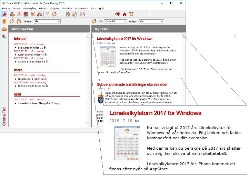Open the calculator sheet toolbar icon

pos(68,14)
